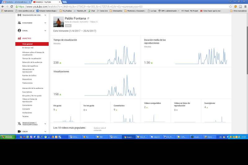The width and height of the screenshot is (248, 165).
Task: Switch to the Gmail Recibidos tab
Action: pyautogui.click(x=16, y=2)
